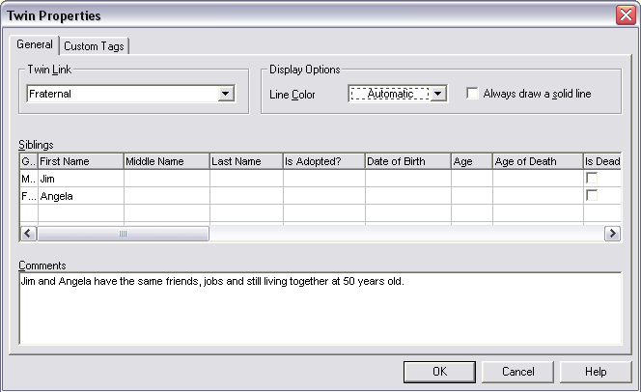Open the Custom Tags tab
Viewport: 641px width, 392px height.
[94, 46]
